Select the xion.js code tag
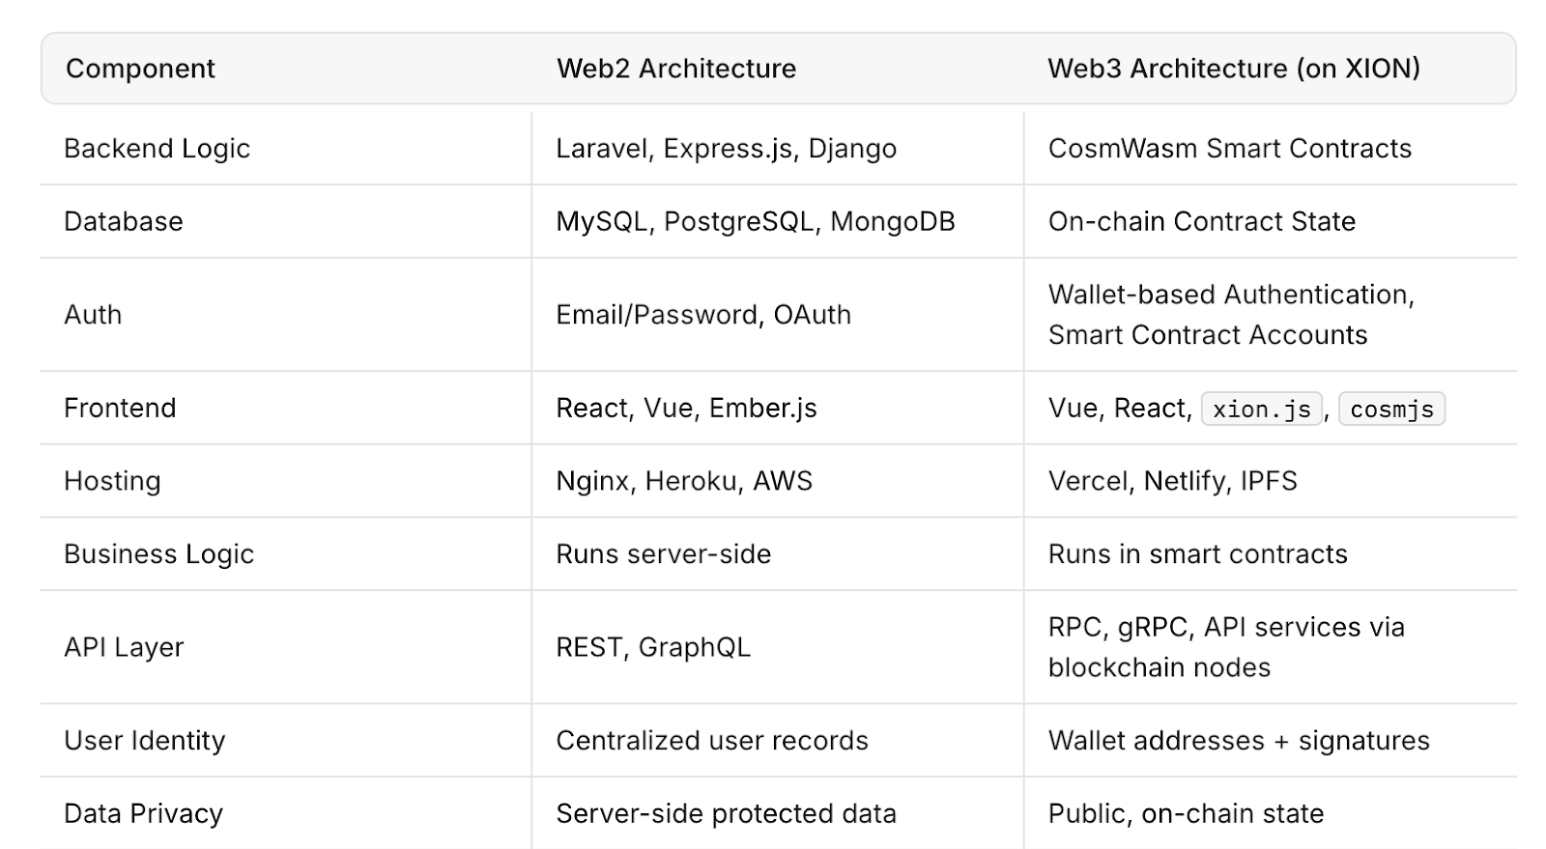The image size is (1546, 849). [x=1261, y=410]
